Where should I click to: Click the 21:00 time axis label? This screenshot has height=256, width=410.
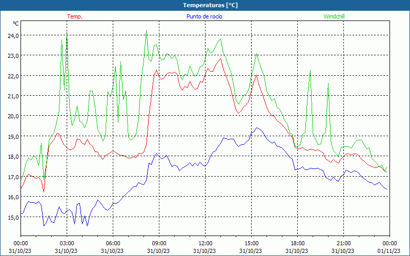[x=343, y=244]
